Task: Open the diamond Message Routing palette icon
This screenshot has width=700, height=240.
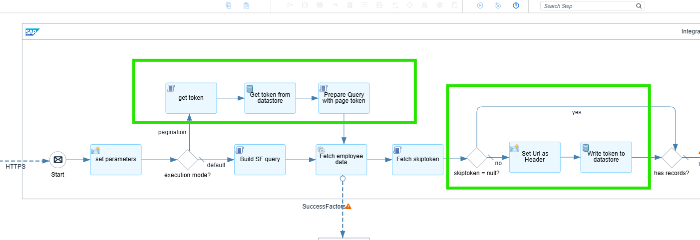Action: (409, 5)
